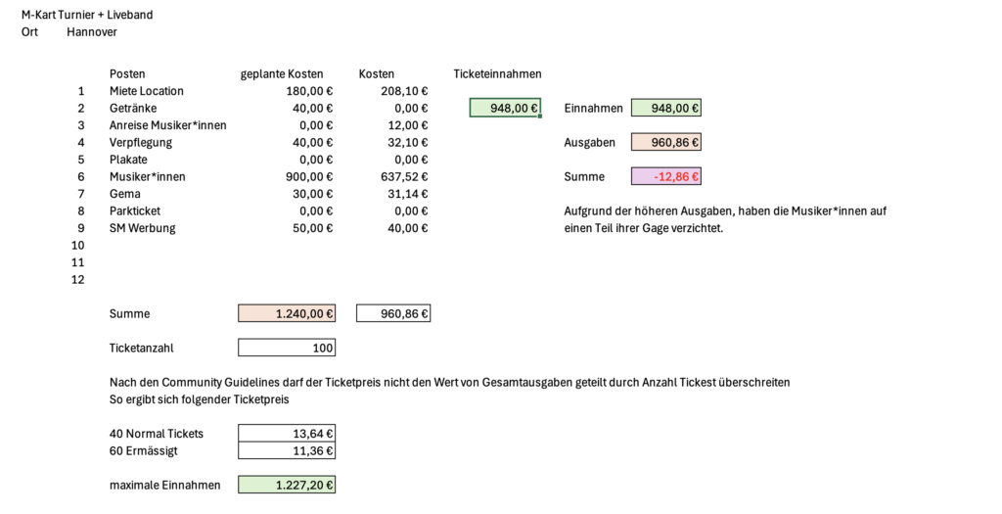Image resolution: width=1002 pixels, height=514 pixels.
Task: Click the 12,00 € Anreise cost cell
Action: pos(408,125)
